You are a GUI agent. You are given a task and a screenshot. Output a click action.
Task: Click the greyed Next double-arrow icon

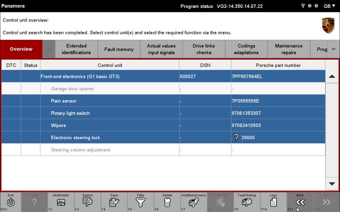(327, 202)
